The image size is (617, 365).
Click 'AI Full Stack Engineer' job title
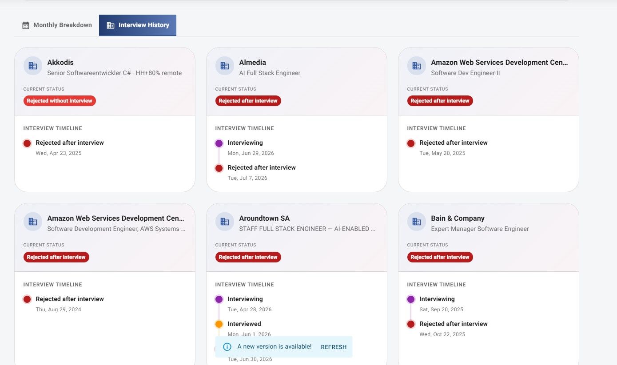(270, 73)
